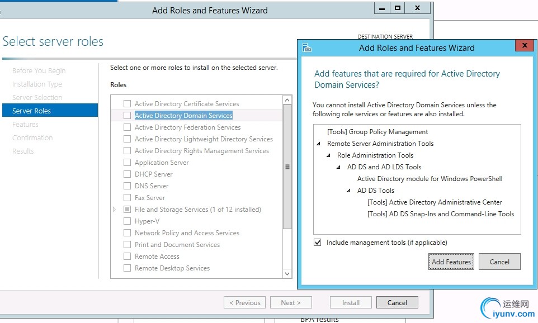The width and height of the screenshot is (538, 323).
Task: Collapse AD DS and AD LDS Tools node
Action: click(339, 167)
